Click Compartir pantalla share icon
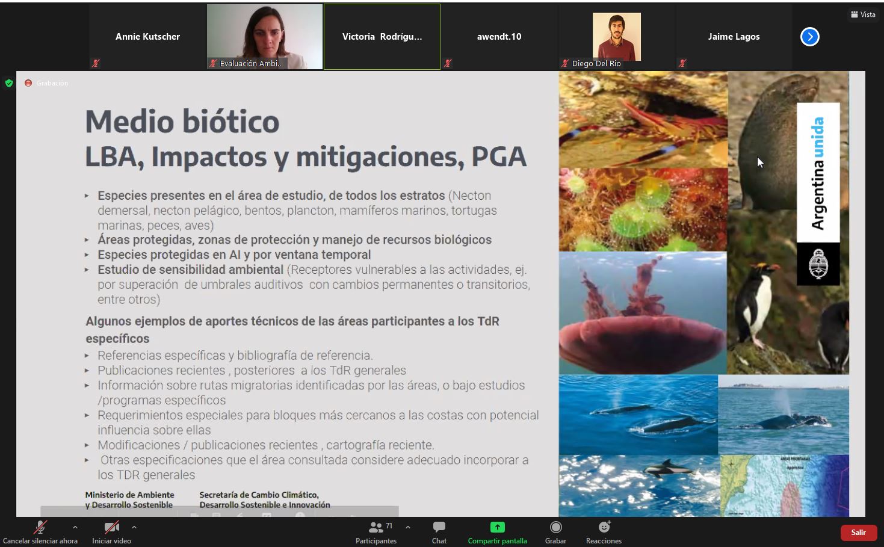This screenshot has width=884, height=547. click(497, 528)
